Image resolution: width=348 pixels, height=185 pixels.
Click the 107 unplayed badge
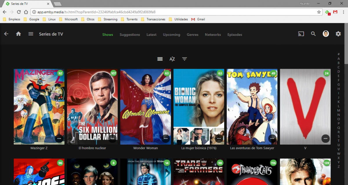point(113,73)
